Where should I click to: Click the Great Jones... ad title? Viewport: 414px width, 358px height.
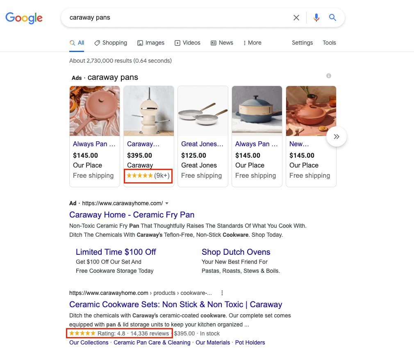pos(202,144)
